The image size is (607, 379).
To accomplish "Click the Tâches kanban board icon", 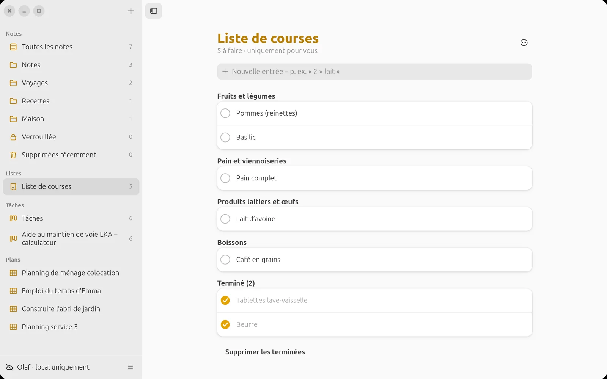I will pos(13,218).
